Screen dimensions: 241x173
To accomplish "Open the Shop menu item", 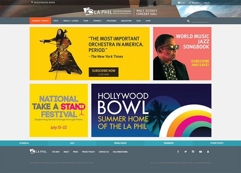I will click(148, 21).
